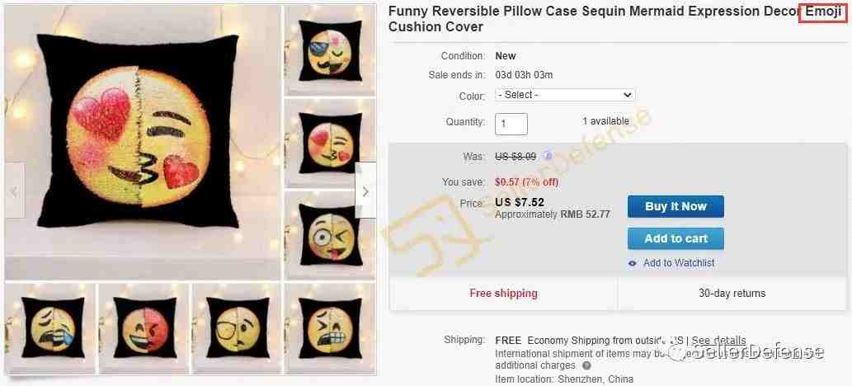Click the Color dropdown arrow
The height and width of the screenshot is (386, 852).
pyautogui.click(x=628, y=95)
